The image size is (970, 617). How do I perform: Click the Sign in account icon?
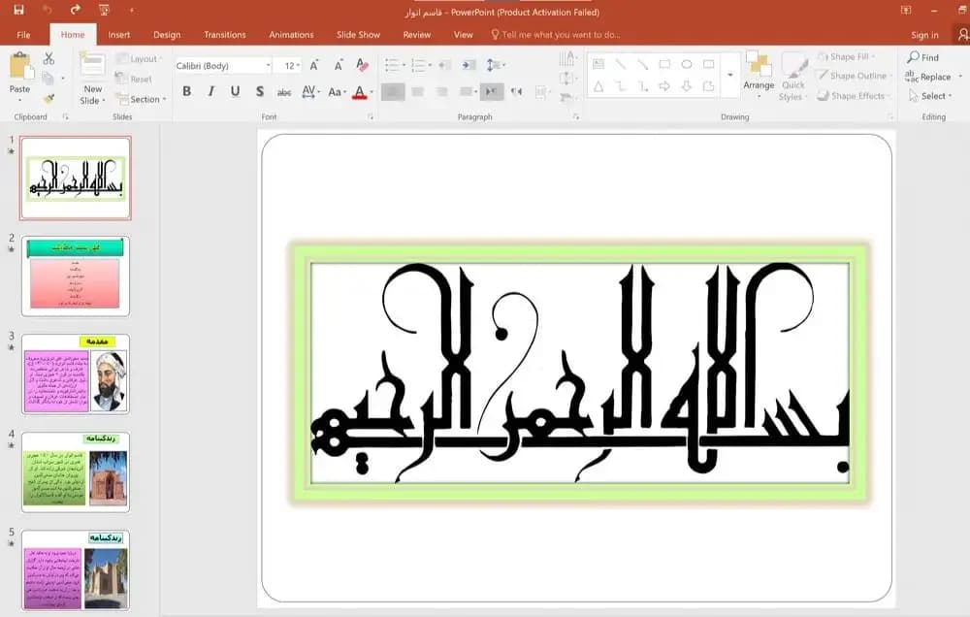point(962,35)
